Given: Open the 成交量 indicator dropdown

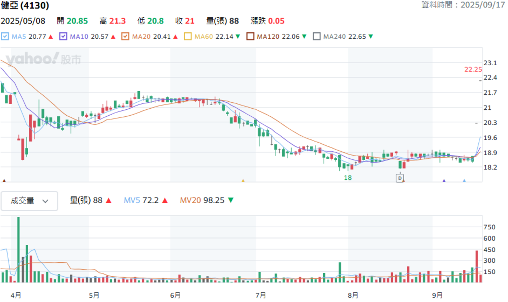Looking at the screenshot, I should tap(29, 201).
